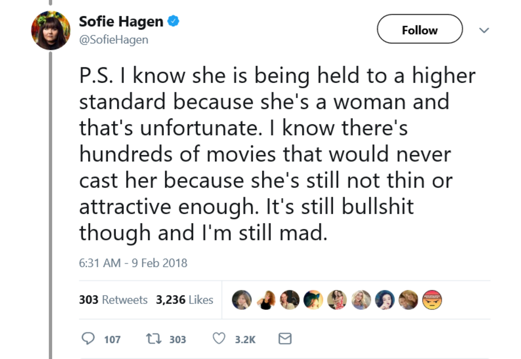Open Sofie Hagen's profile picture
The height and width of the screenshot is (359, 521).
pyautogui.click(x=51, y=30)
